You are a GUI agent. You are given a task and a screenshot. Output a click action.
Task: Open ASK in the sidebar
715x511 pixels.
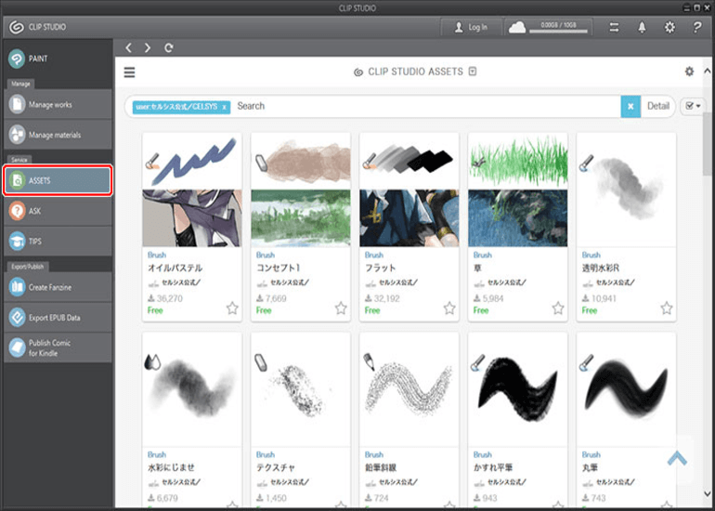pos(57,211)
